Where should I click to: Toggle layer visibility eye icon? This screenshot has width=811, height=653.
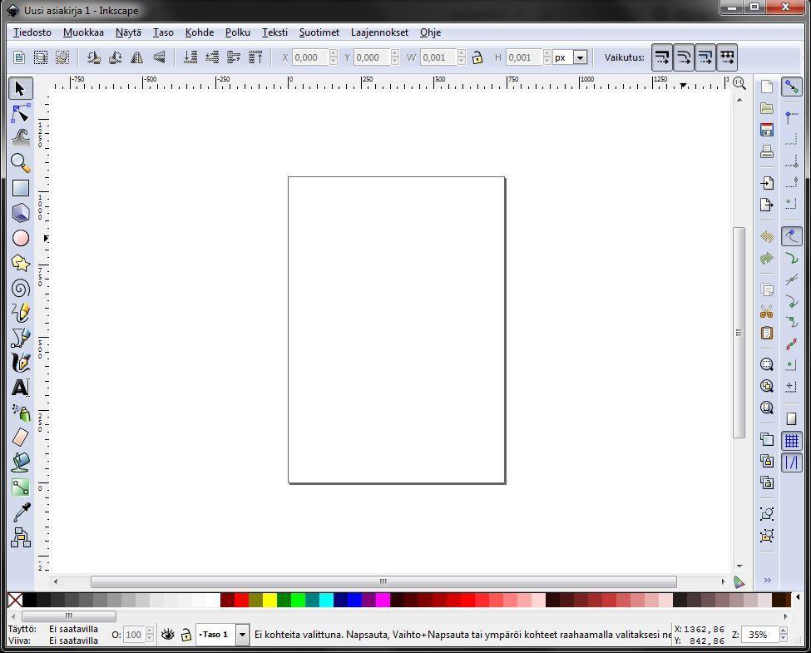click(167, 635)
